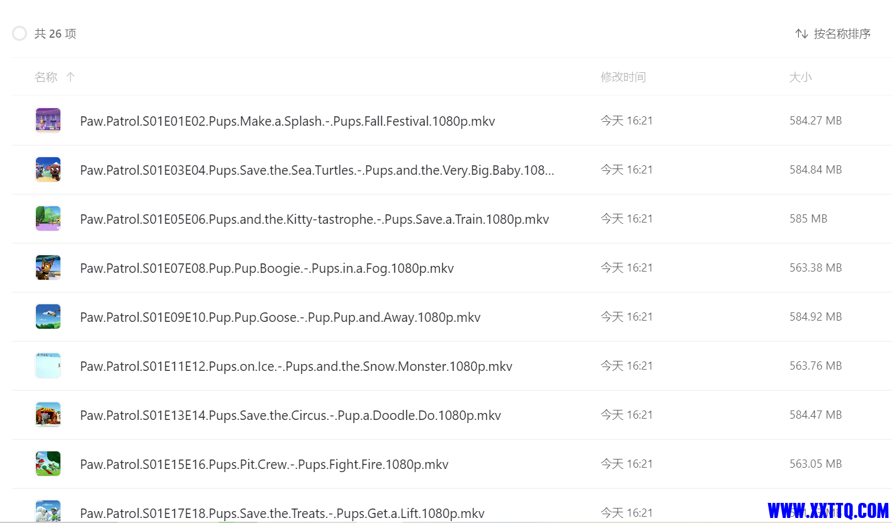
Task: Open thumbnail of S01E17E18 Pups Save the Treats
Action: [48, 511]
